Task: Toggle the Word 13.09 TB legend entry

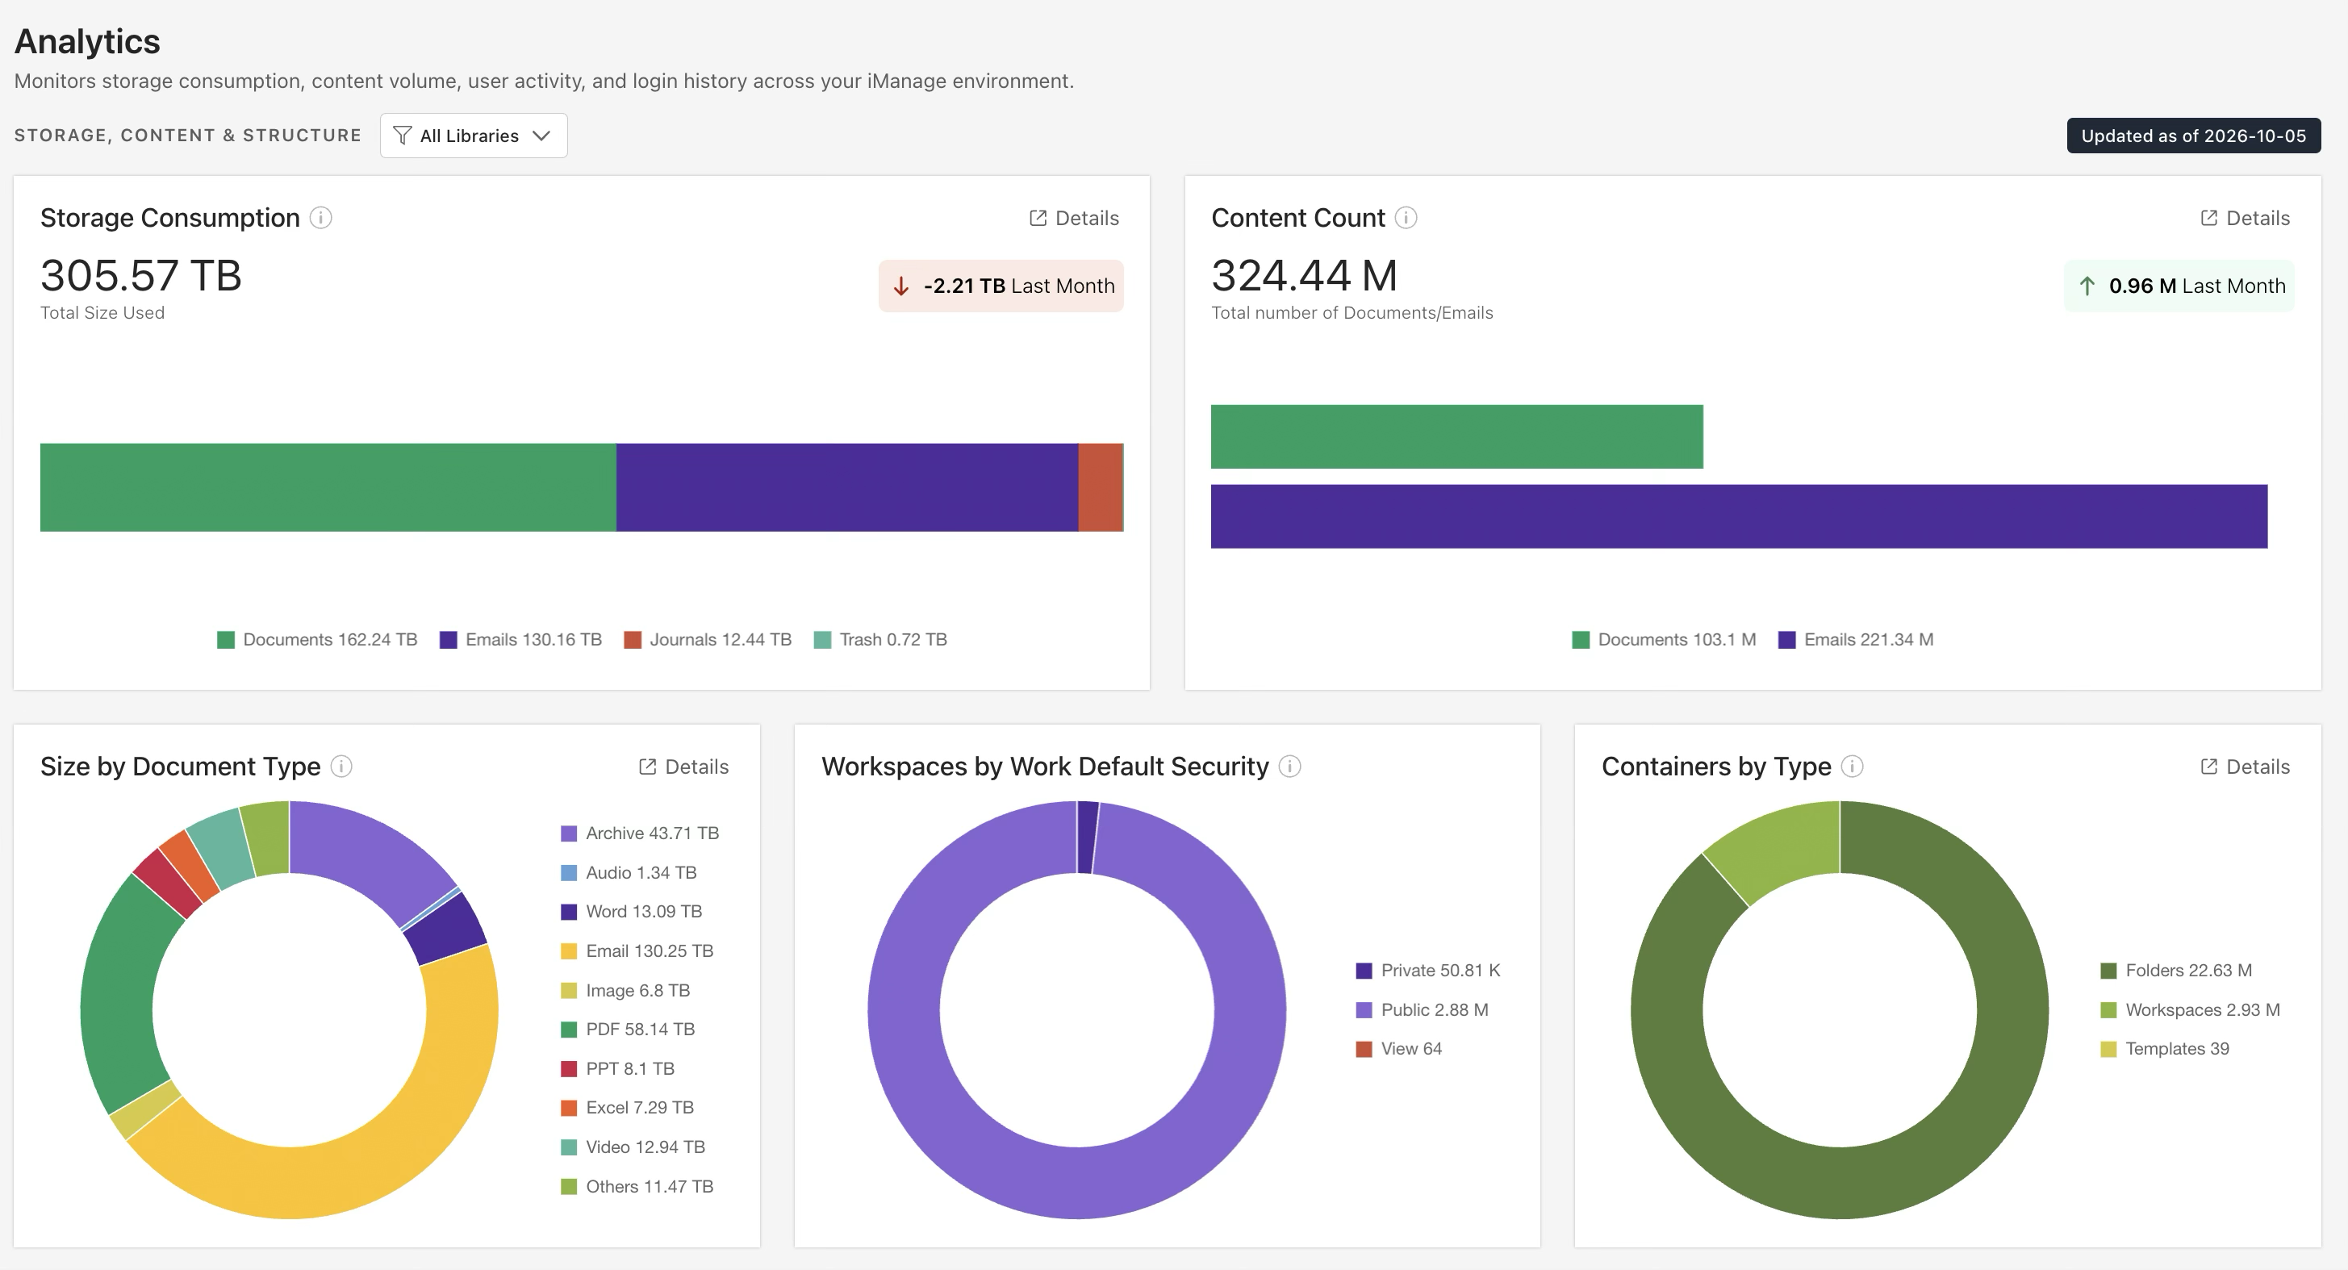Action: click(x=631, y=912)
